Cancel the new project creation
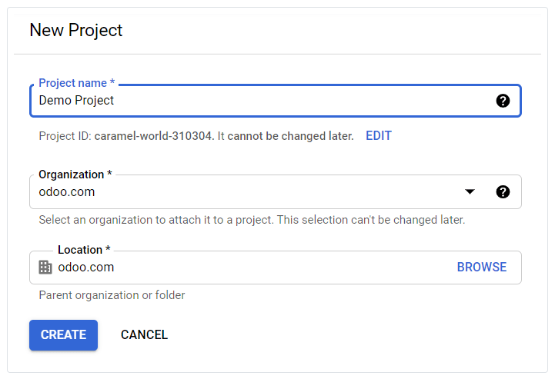555x379 pixels. coord(144,335)
